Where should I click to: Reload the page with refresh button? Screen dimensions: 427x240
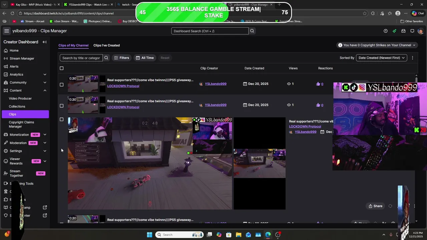12,13
